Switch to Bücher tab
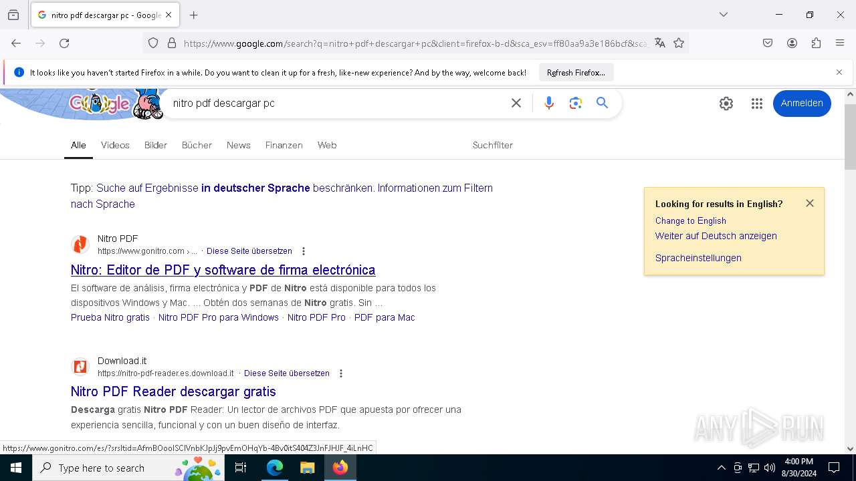This screenshot has height=481, width=856. pos(197,145)
